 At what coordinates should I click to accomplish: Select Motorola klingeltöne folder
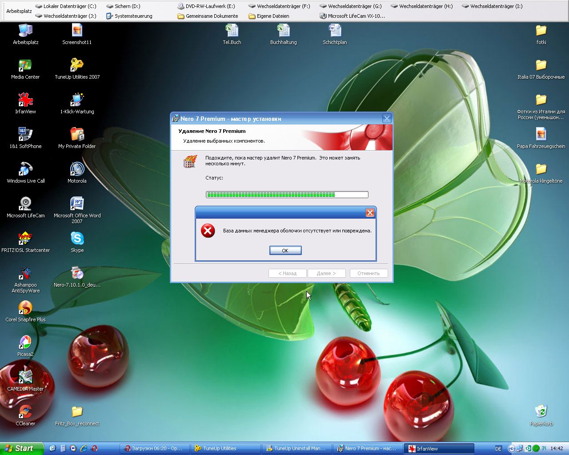[541, 173]
